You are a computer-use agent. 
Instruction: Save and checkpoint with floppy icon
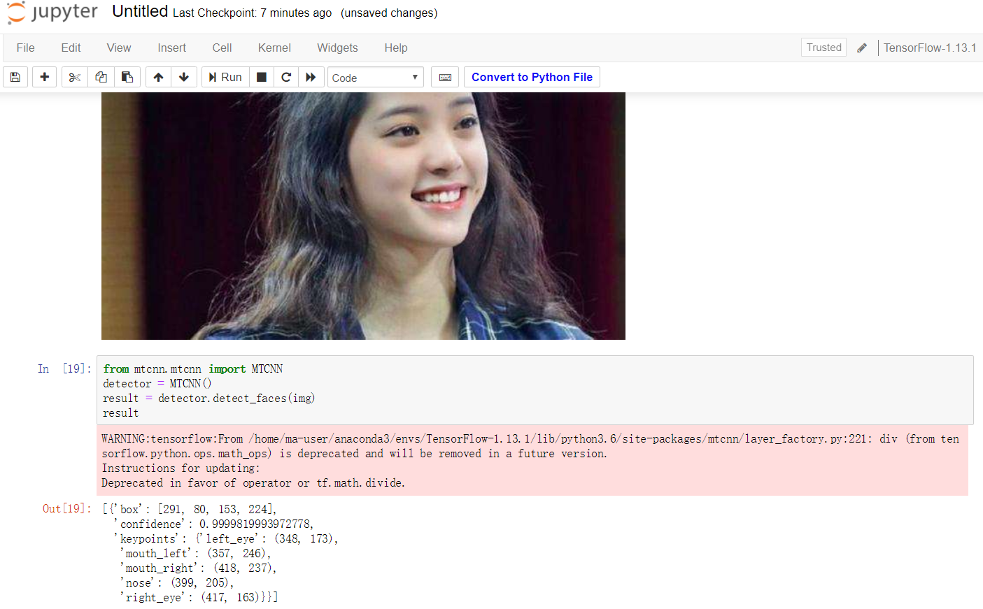coord(15,77)
